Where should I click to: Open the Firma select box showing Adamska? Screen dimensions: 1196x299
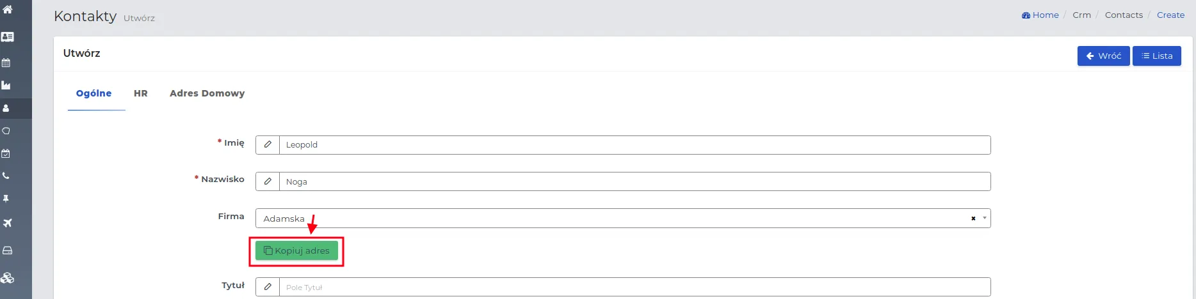click(623, 218)
